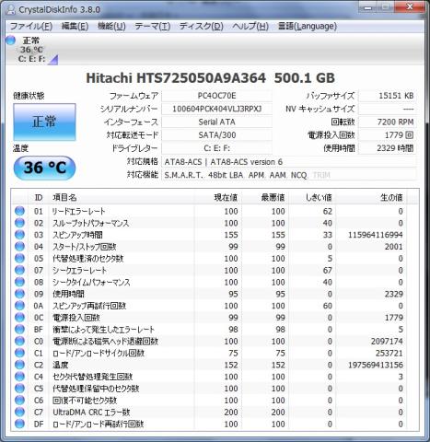Open the ファイル(F) menu

pos(31,27)
